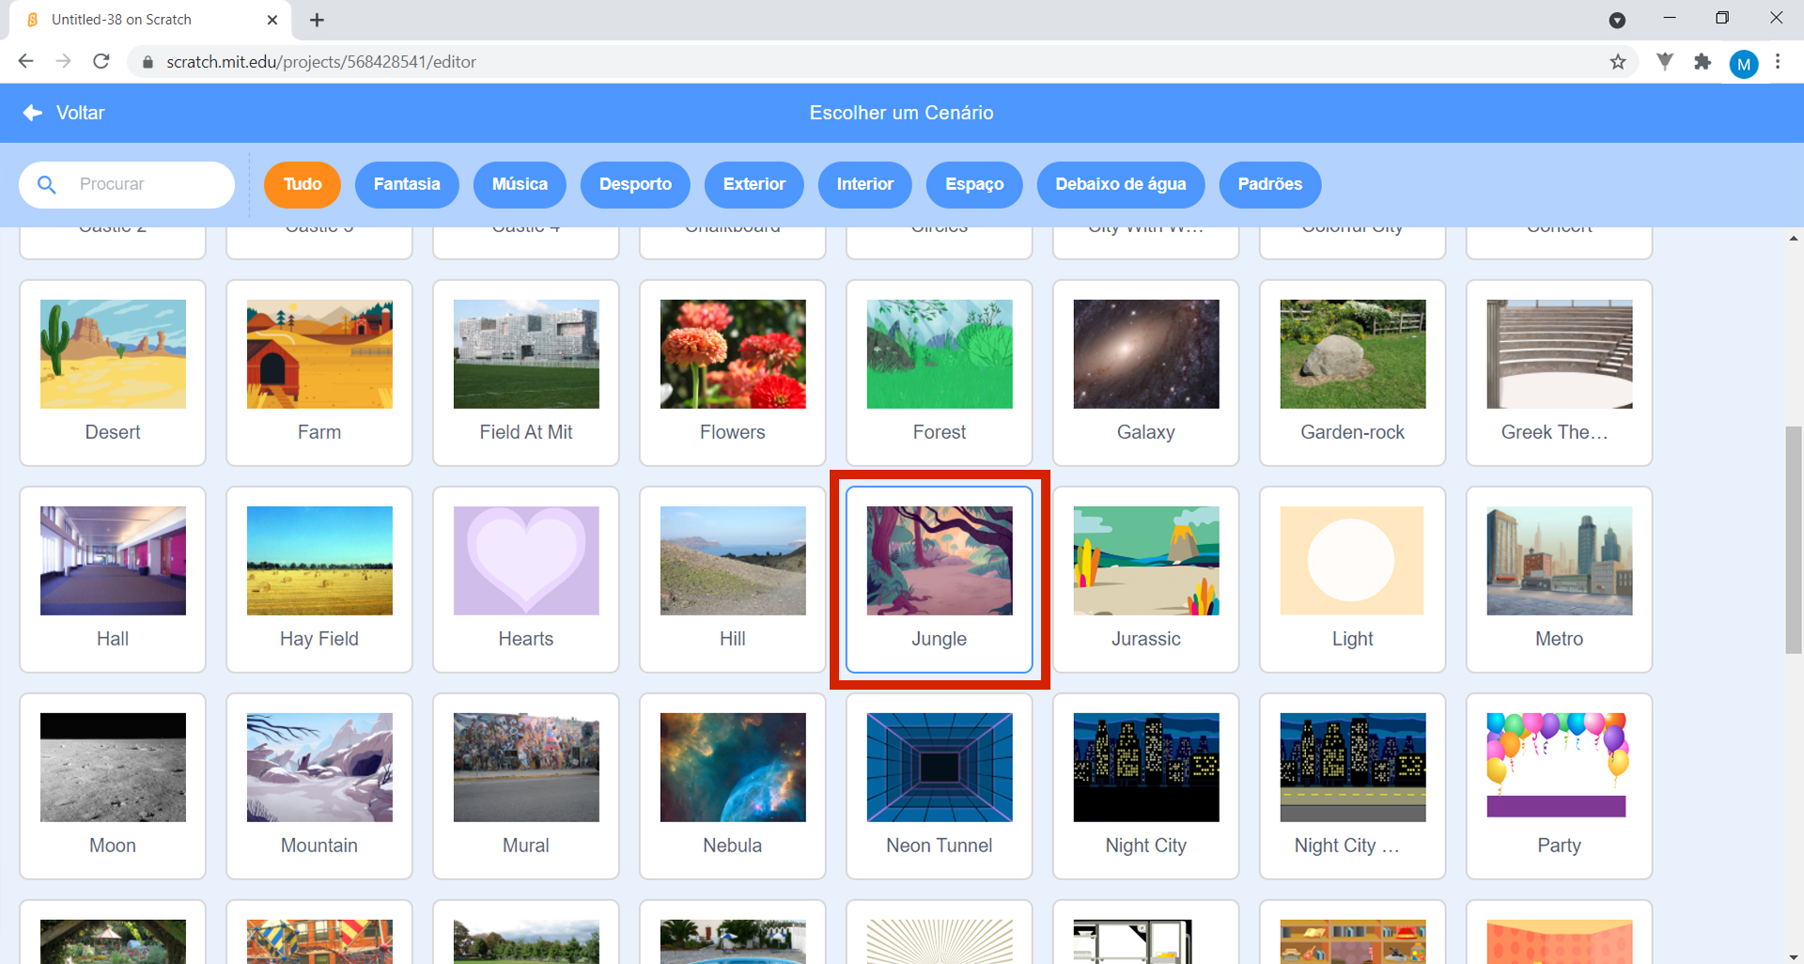Choose the Flowers backdrop
This screenshot has height=964, width=1804.
coord(733,373)
